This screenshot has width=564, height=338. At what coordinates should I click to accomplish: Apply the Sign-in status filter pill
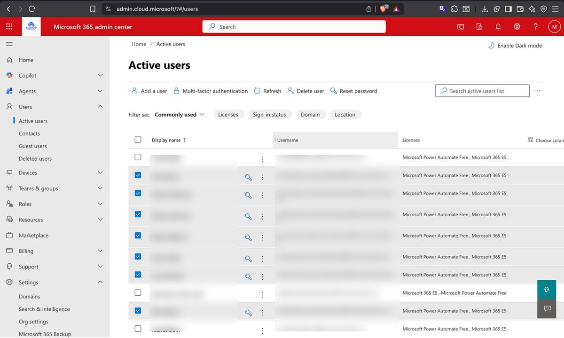[x=269, y=114]
